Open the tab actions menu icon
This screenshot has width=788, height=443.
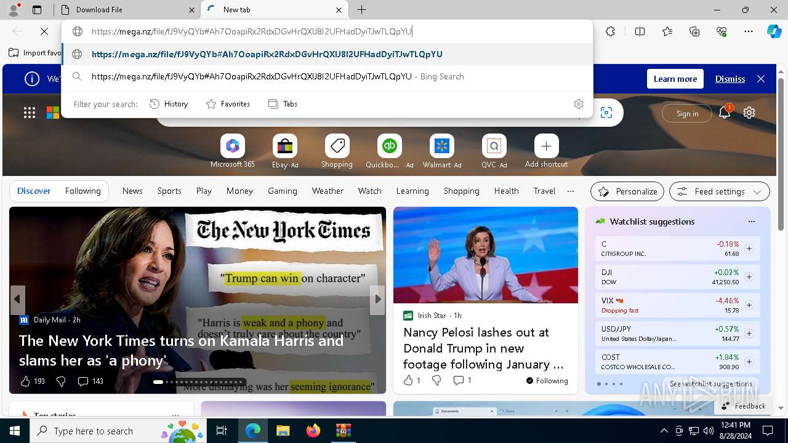[x=37, y=10]
